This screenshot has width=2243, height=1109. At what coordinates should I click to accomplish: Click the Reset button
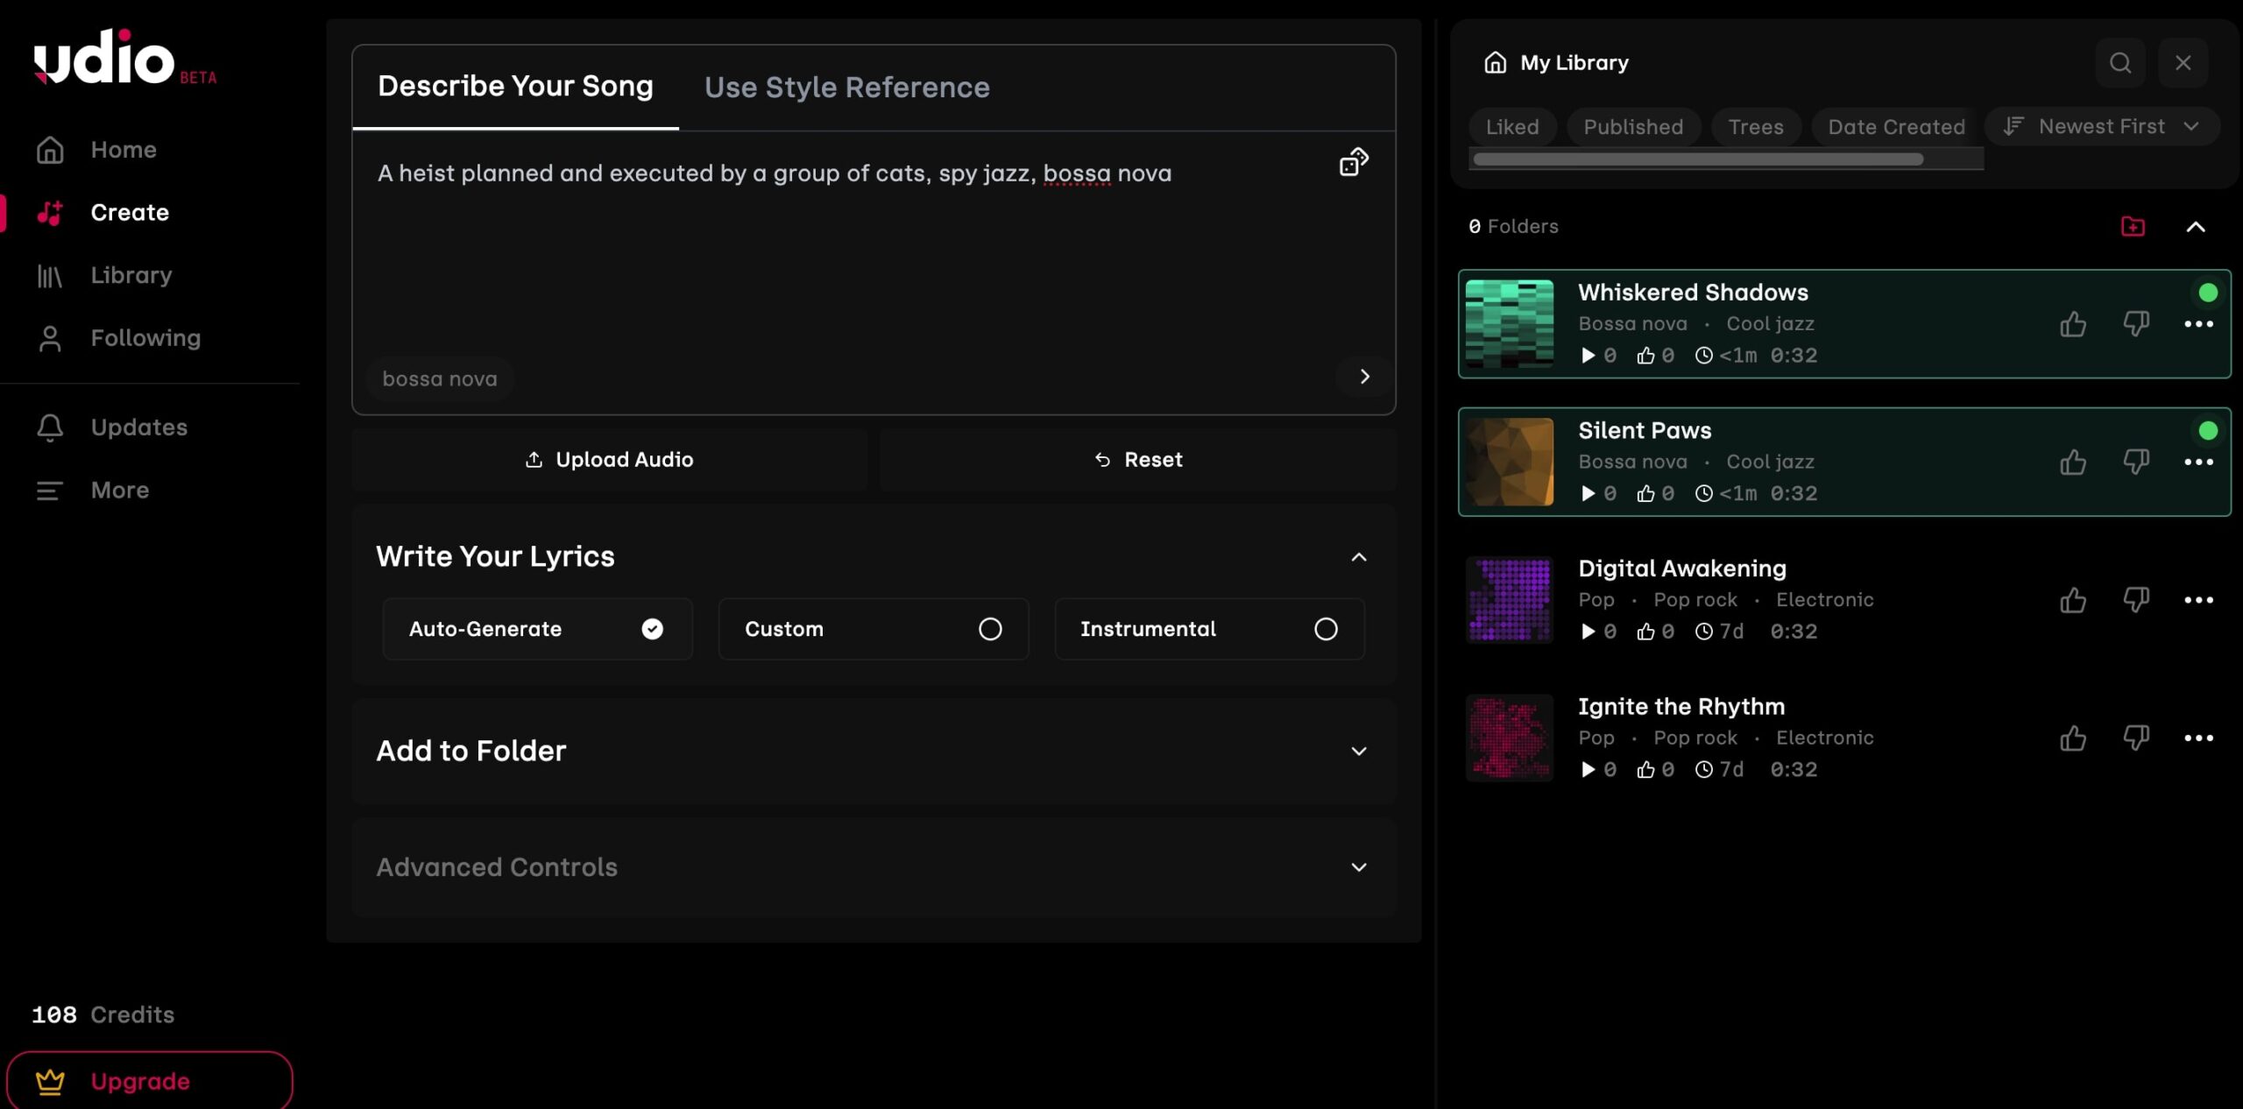[x=1138, y=460]
